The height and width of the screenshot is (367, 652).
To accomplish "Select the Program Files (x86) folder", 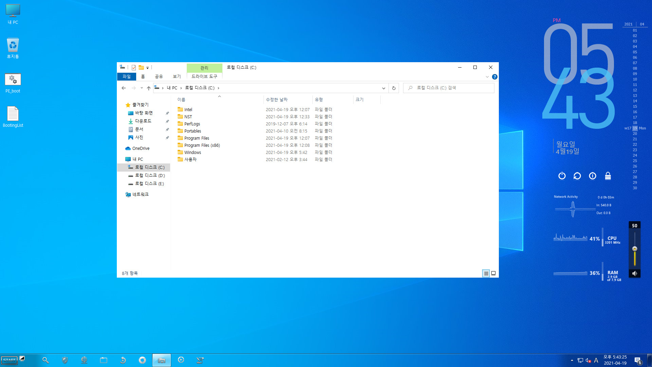I will (202, 145).
